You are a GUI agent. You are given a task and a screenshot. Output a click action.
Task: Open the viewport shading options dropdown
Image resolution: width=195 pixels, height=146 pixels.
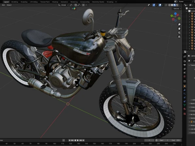coord(180,5)
